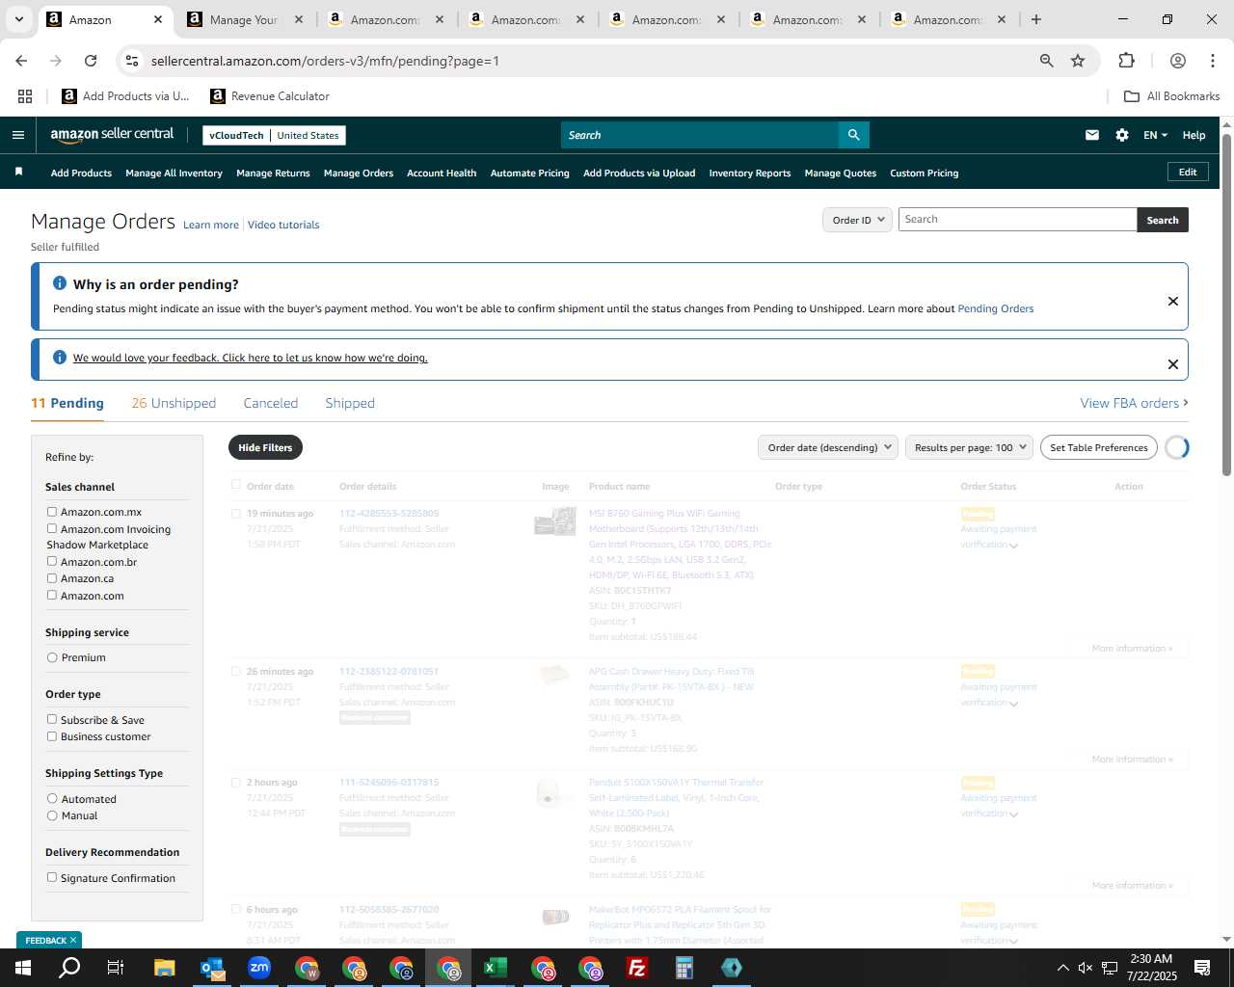Viewport: 1234px width, 987px height.
Task: Reload the browser page
Action: tap(91, 61)
